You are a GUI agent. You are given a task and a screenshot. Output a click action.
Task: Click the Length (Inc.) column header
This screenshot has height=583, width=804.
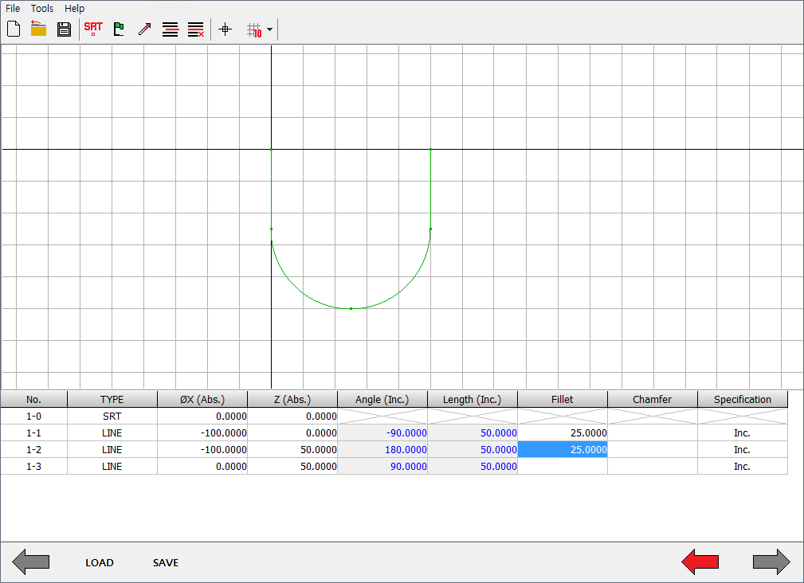(473, 400)
